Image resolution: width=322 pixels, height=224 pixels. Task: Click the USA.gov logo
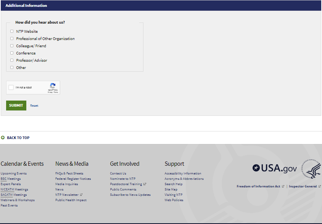pyautogui.click(x=275, y=168)
